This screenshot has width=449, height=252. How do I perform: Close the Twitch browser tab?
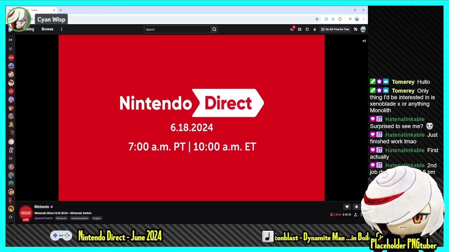pos(54,10)
